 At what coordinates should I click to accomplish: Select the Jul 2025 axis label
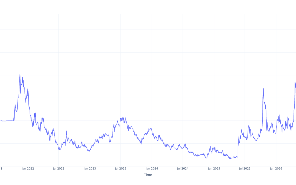click(x=245, y=169)
